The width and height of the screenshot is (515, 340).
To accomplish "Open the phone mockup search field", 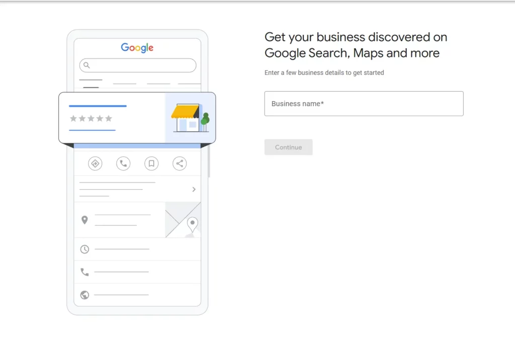I will point(137,65).
